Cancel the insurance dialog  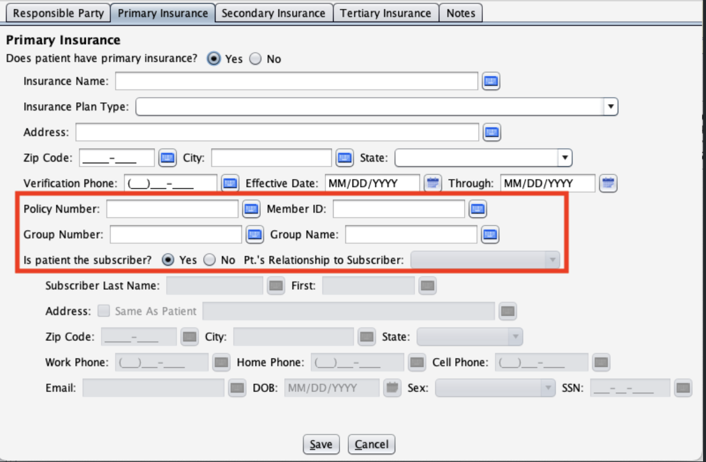pyautogui.click(x=371, y=444)
